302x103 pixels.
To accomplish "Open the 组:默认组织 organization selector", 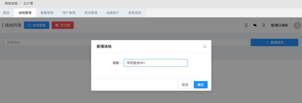I will tap(279, 25).
